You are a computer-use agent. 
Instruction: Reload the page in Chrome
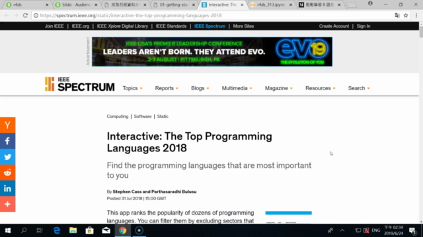25,16
